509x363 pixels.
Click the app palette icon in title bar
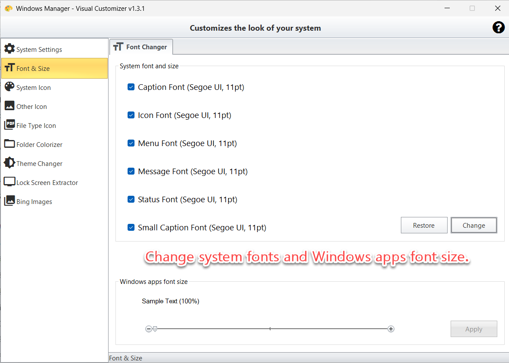9,9
